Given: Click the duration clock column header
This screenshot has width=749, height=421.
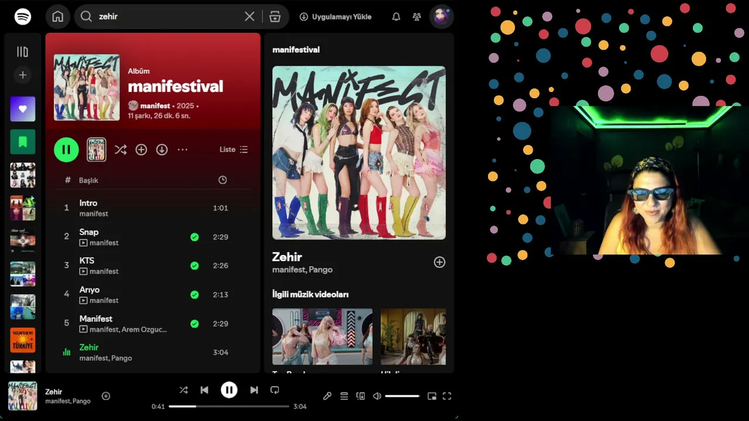Looking at the screenshot, I should click(x=222, y=180).
